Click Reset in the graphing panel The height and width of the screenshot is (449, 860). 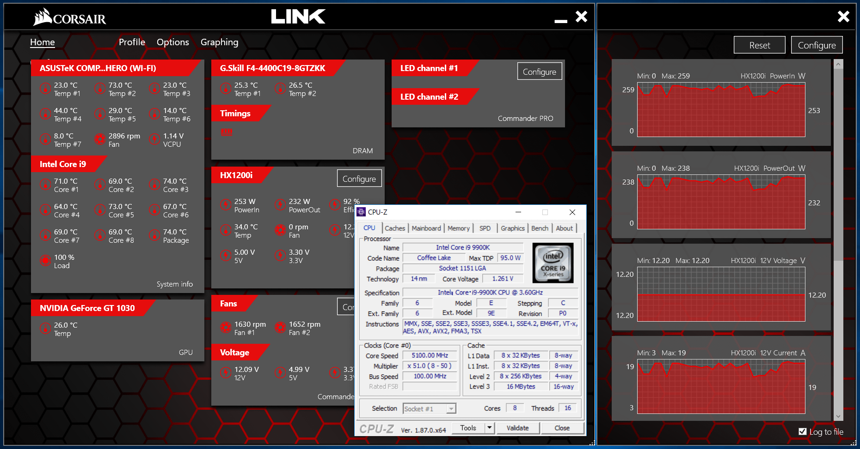tap(760, 45)
